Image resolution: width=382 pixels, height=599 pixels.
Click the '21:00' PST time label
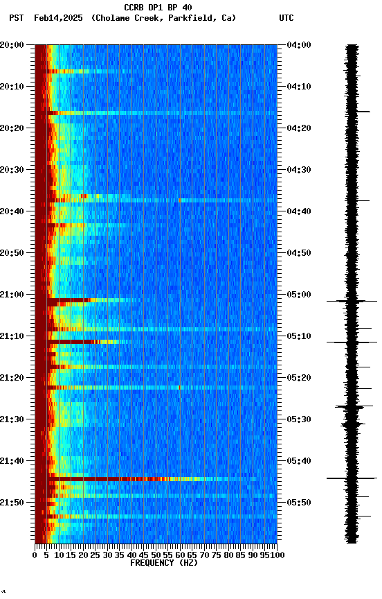pos(12,295)
